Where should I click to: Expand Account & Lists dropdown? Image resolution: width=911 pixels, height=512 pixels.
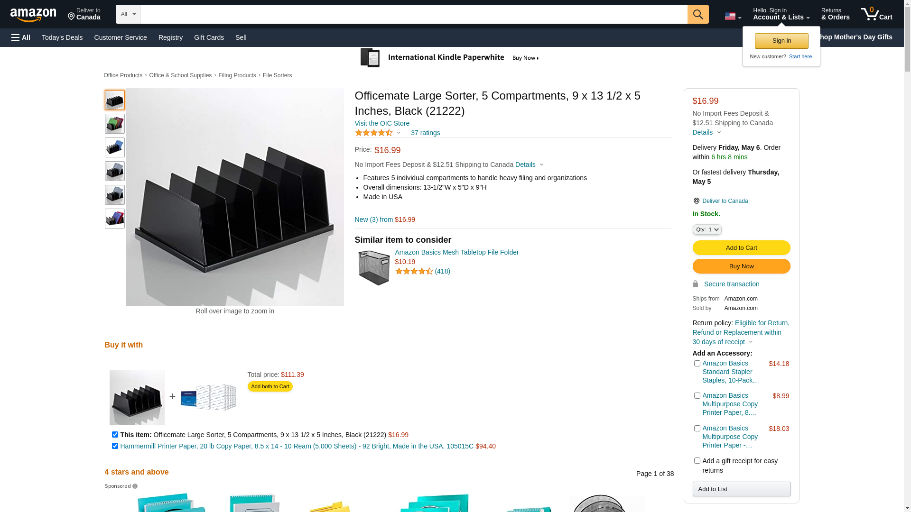[781, 14]
